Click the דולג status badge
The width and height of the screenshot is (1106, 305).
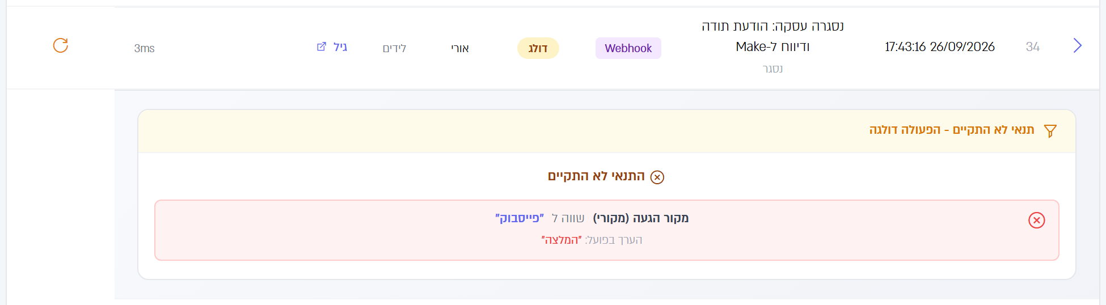tap(538, 48)
